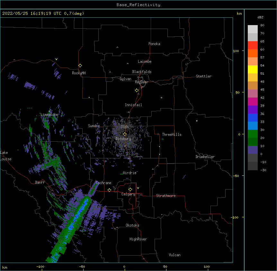Click the yellow diamond marker beside RockyMH
Viewport: 277px width, 271px height.
click(x=80, y=66)
